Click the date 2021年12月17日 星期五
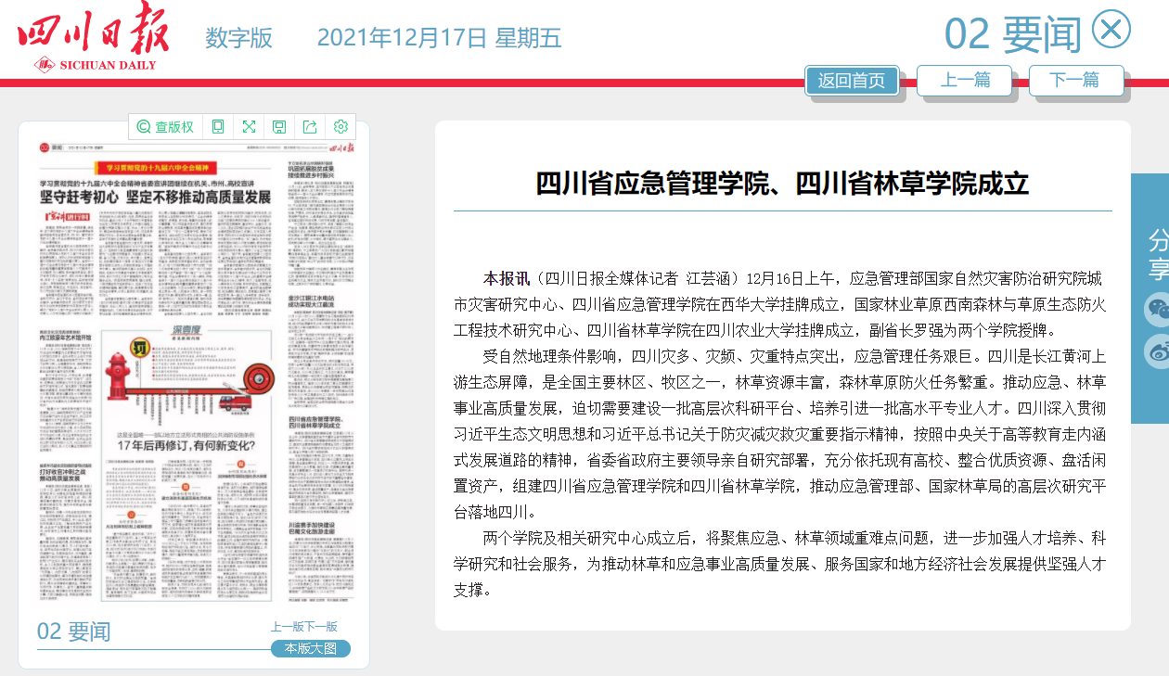Screen dimensions: 1169x676 point(439,38)
